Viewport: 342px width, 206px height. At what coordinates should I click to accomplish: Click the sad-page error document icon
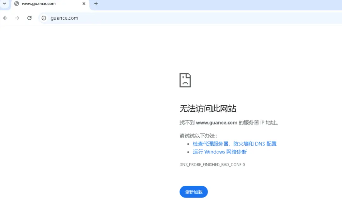(x=185, y=80)
